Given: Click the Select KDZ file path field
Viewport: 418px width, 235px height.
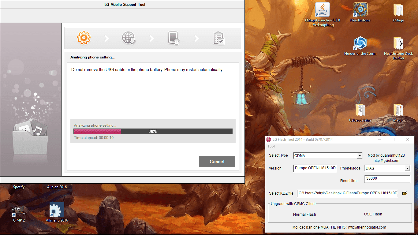Looking at the screenshot, I should pyautogui.click(x=347, y=193).
